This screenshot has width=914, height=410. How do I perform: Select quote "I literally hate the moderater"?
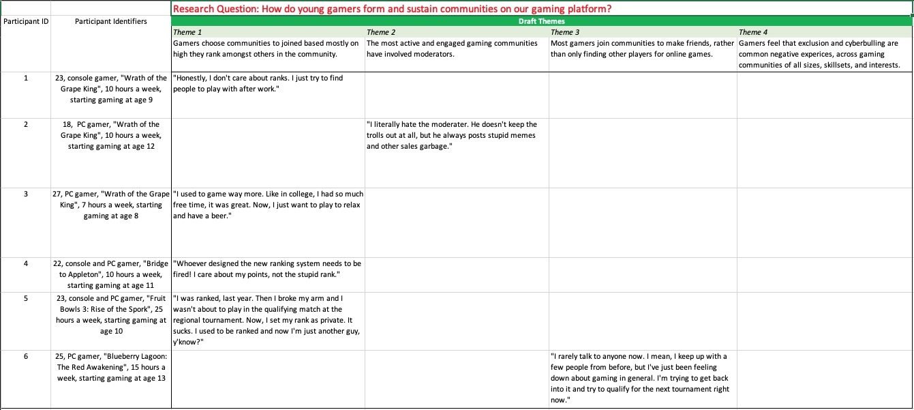[x=457, y=153]
